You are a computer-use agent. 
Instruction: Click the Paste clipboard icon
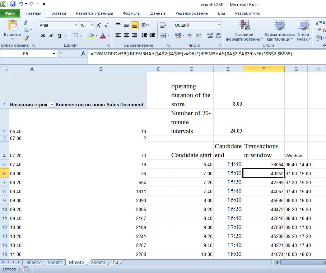[x=12, y=26]
